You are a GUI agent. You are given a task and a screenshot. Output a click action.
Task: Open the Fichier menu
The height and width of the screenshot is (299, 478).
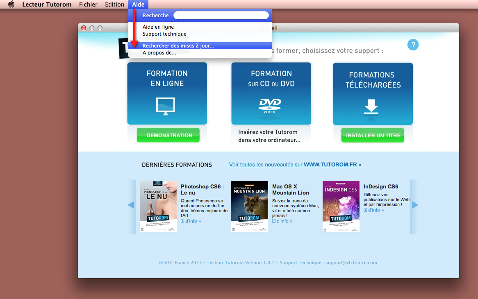click(x=88, y=4)
